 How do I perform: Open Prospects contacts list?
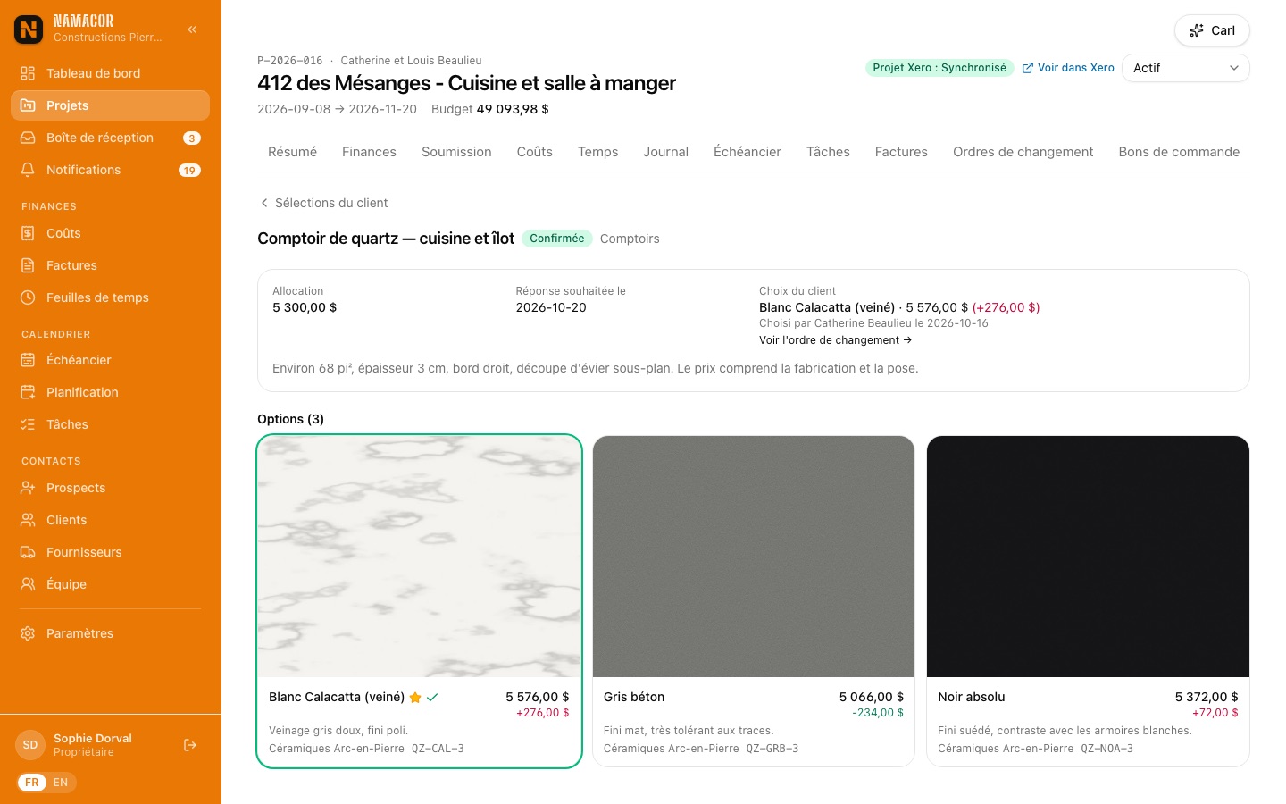[110, 488]
